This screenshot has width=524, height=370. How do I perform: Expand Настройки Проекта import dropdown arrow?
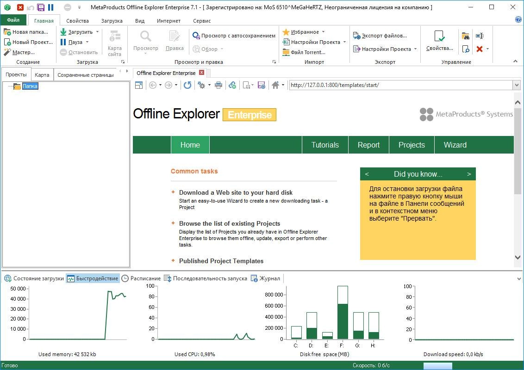(344, 42)
